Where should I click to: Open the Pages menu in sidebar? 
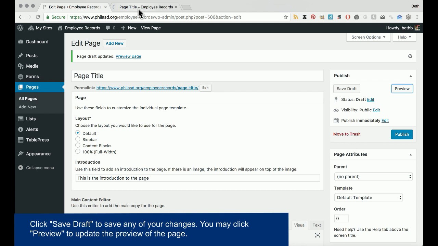pos(40,87)
